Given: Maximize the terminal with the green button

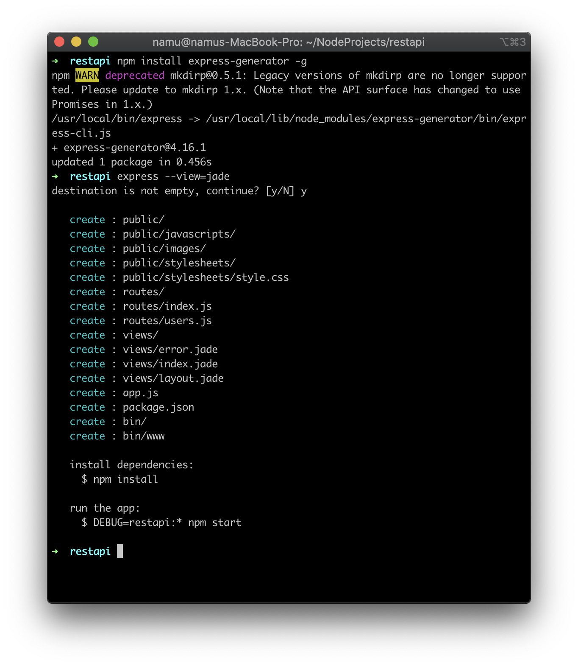Looking at the screenshot, I should (x=93, y=42).
